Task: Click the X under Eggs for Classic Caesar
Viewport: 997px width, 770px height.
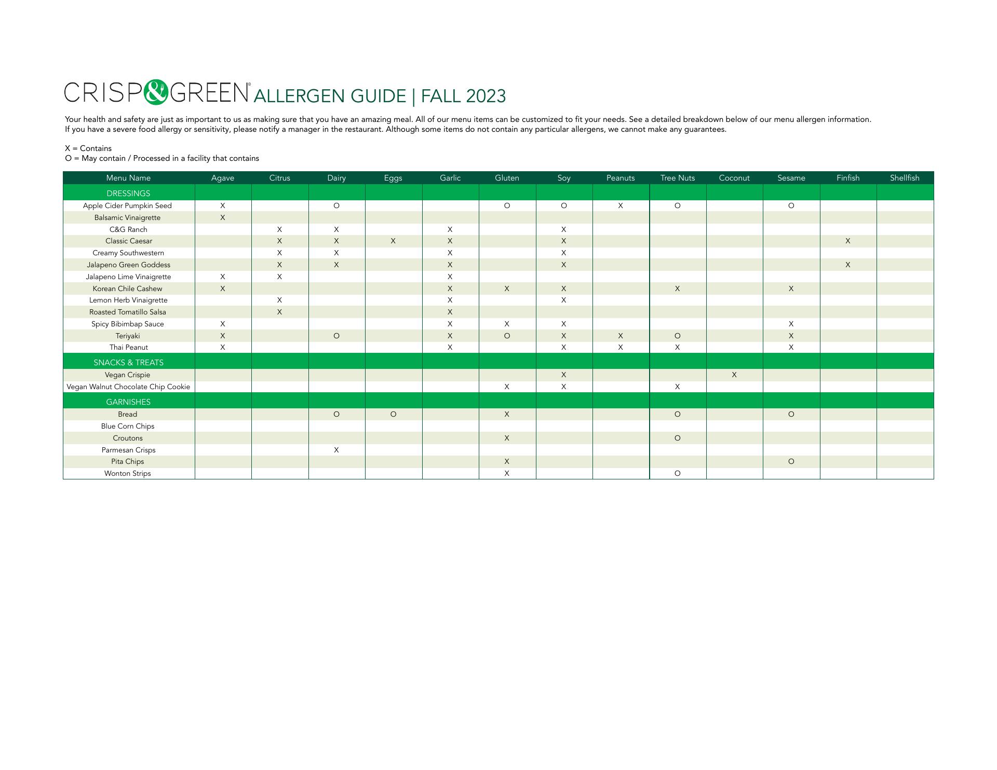Action: tap(393, 241)
